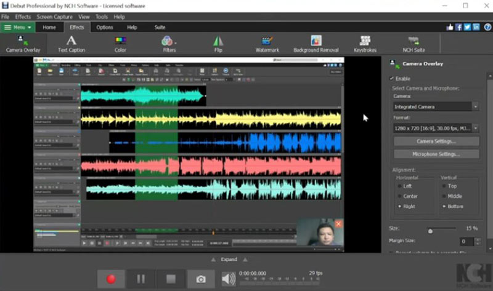Switch to the Home tab
Viewport: 493px width, 291px height.
tap(49, 27)
